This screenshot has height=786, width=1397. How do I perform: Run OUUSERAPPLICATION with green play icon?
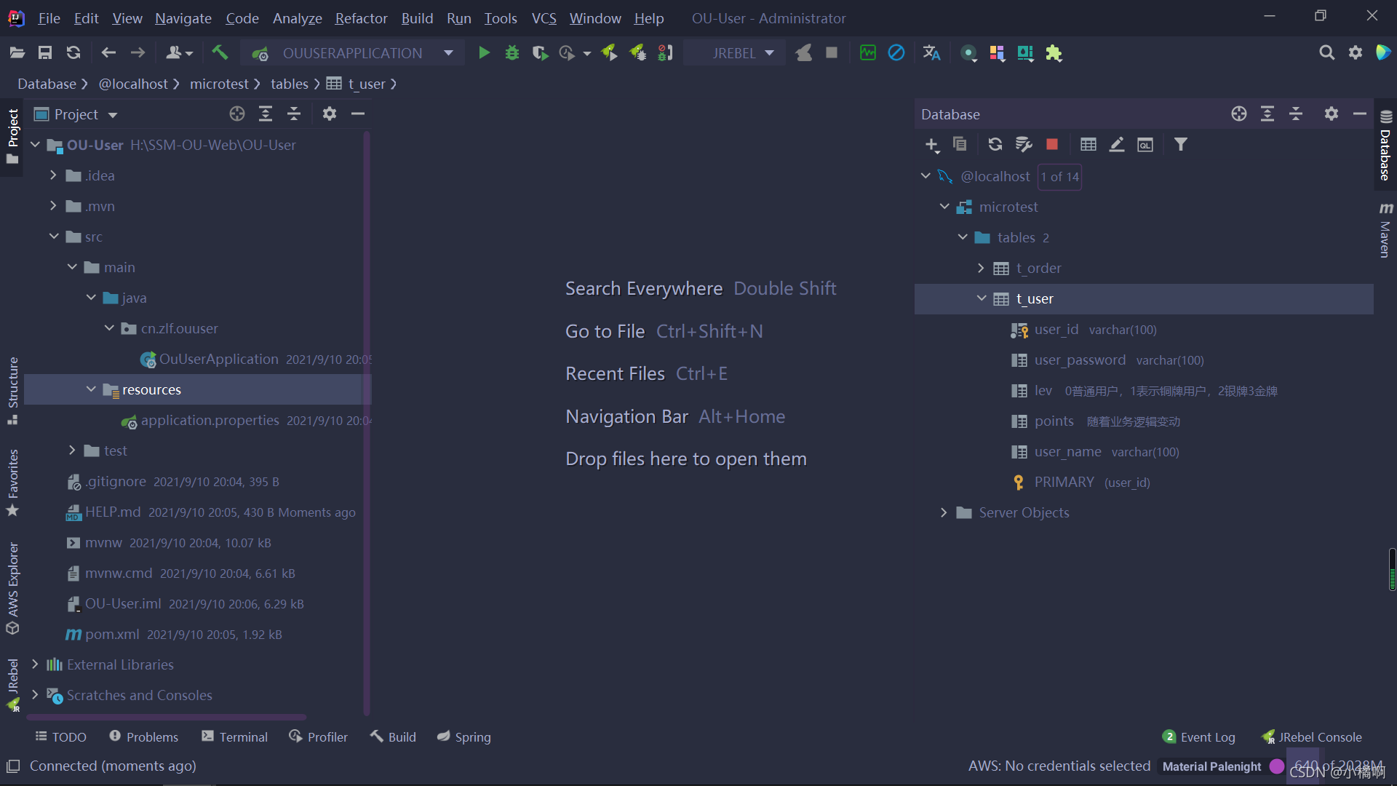pos(484,52)
